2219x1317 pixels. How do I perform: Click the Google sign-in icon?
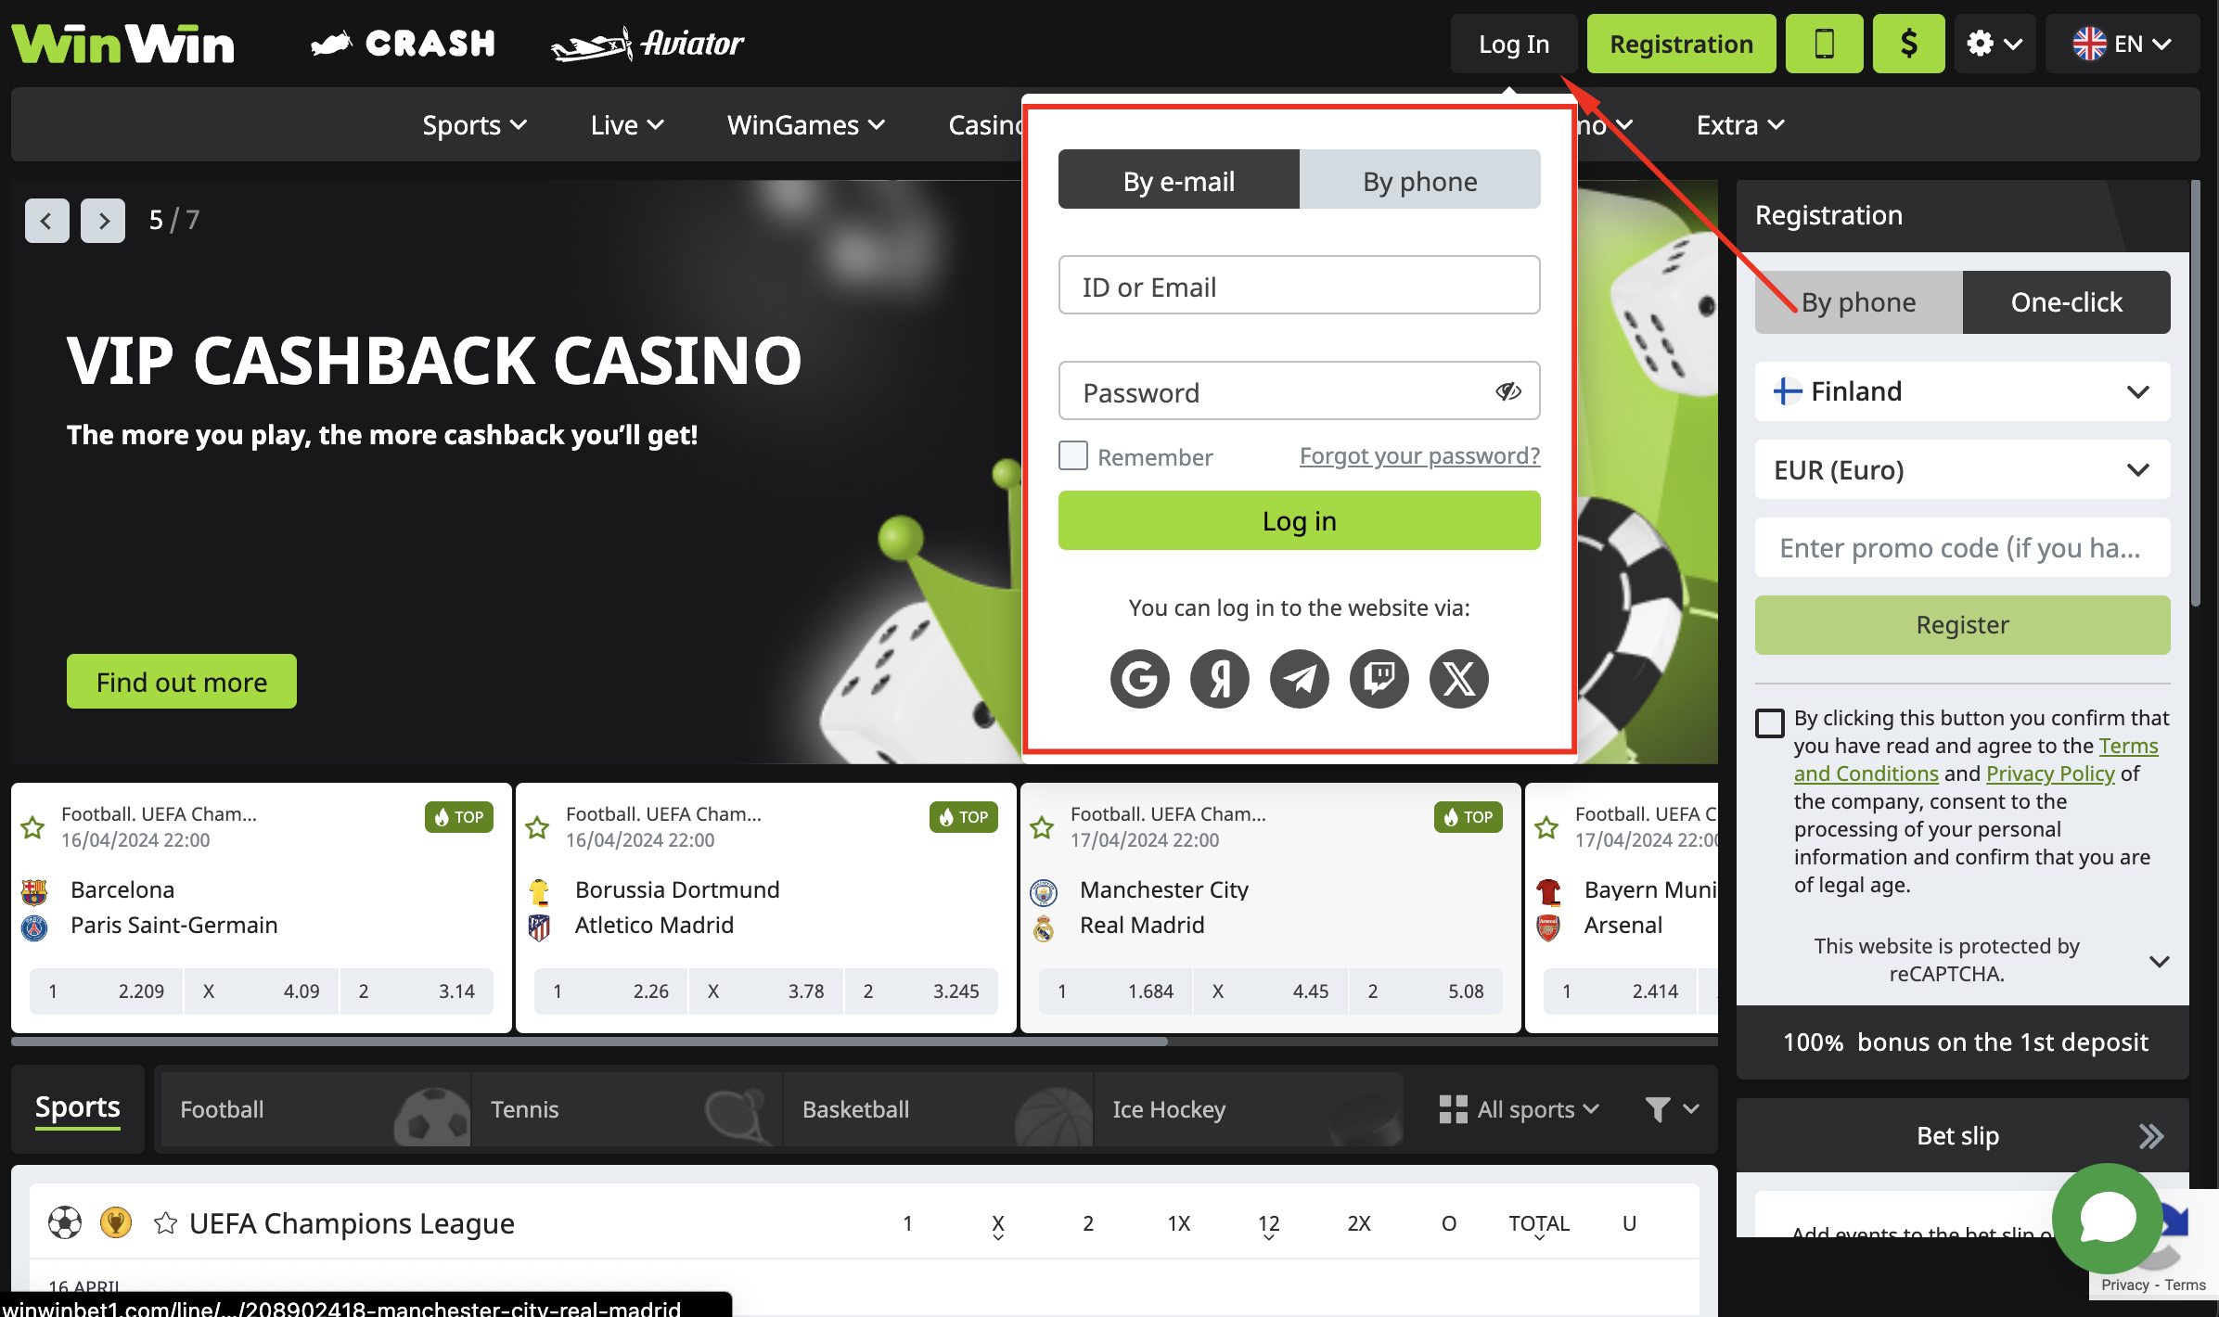click(1140, 677)
